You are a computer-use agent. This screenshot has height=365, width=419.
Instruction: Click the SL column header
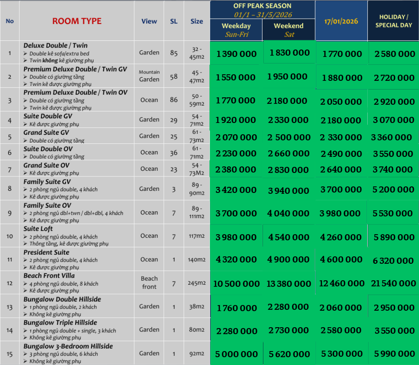pyautogui.click(x=174, y=21)
